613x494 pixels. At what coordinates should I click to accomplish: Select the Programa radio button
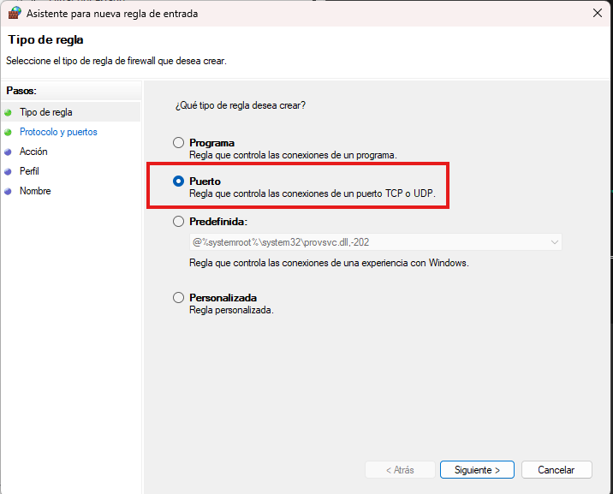coord(178,143)
